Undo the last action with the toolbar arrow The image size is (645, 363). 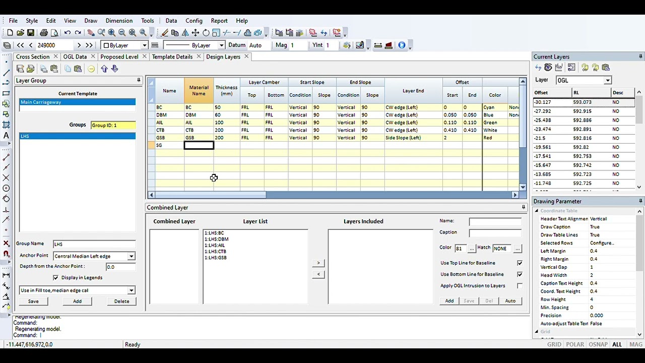pyautogui.click(x=67, y=33)
